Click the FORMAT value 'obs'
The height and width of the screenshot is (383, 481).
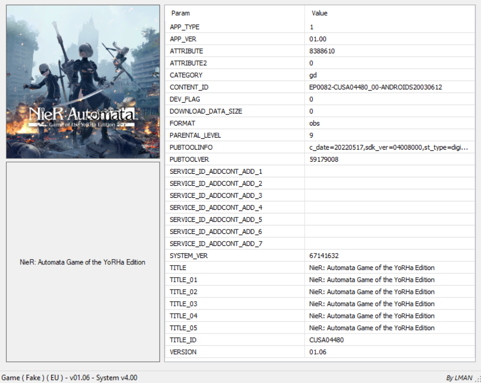pos(314,123)
